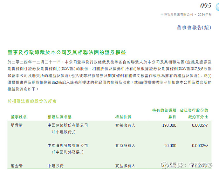The image size is (219, 172).
Task: Click the cell 中國海外發展有限公司
Action: [x=68, y=145]
